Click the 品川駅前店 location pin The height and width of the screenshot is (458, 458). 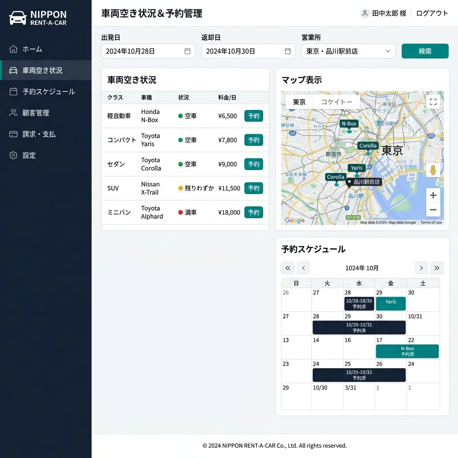click(364, 182)
